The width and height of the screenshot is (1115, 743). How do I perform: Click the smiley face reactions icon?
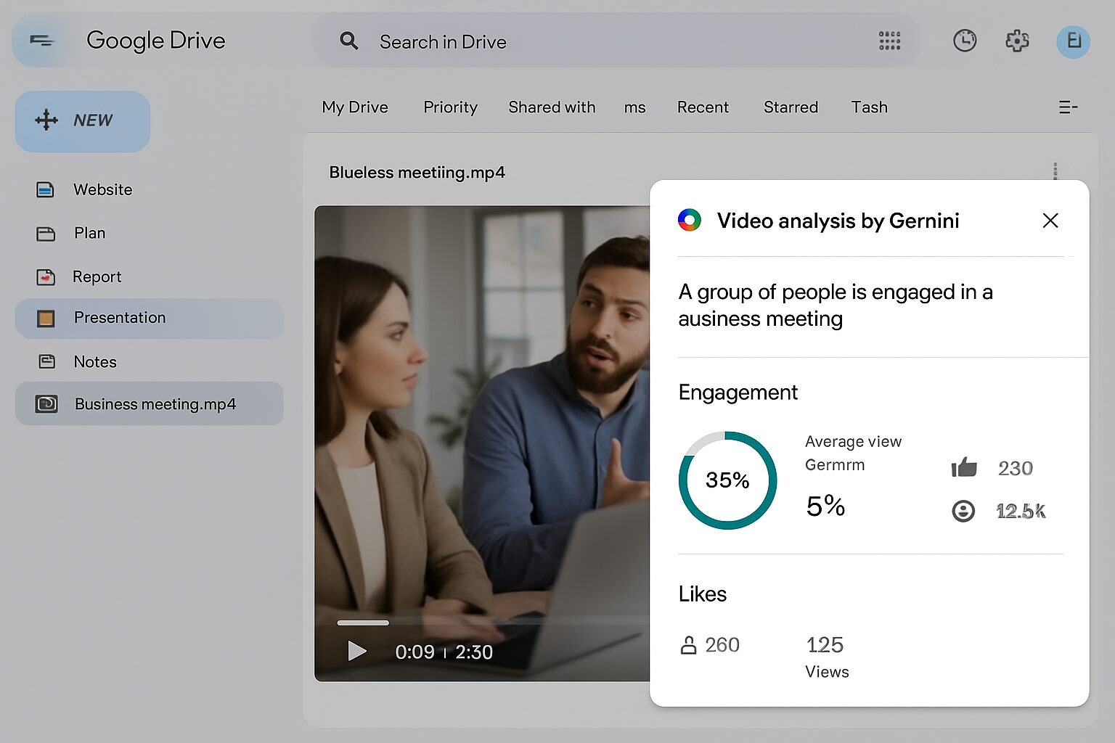click(x=963, y=512)
